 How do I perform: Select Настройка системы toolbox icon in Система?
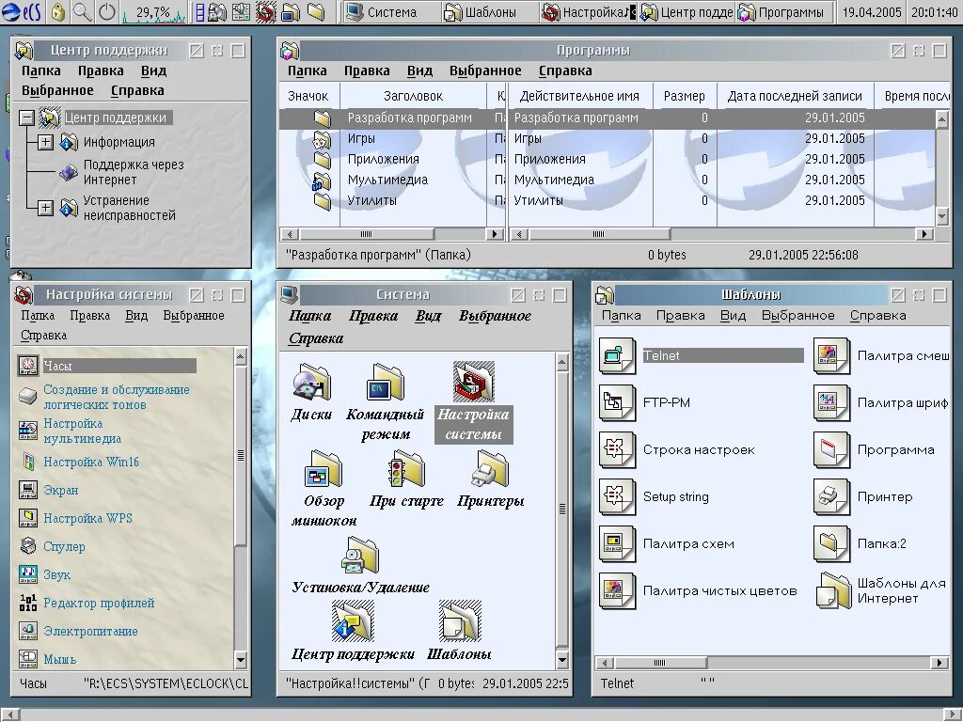point(474,382)
